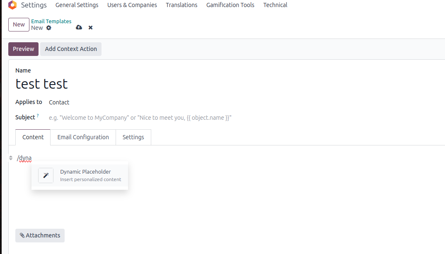Switch to the Content tab

pyautogui.click(x=33, y=137)
